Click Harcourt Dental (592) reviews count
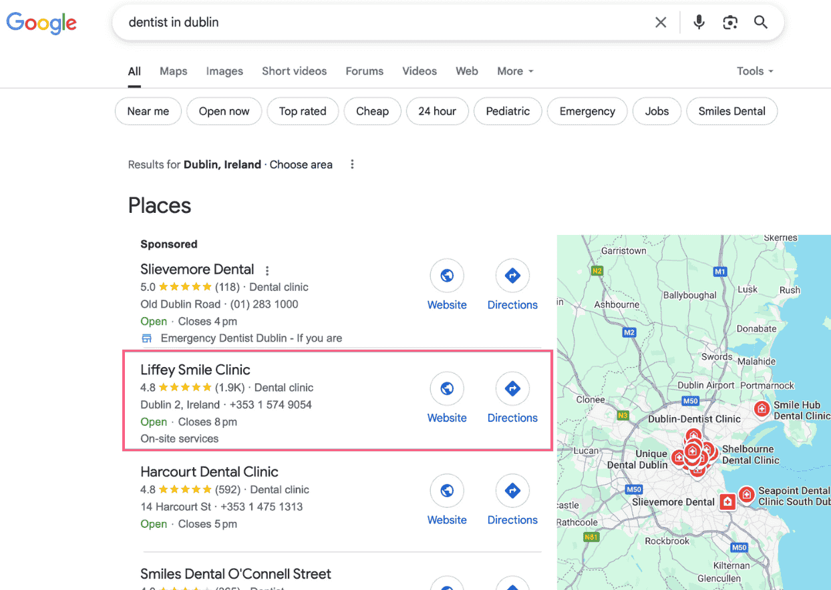This screenshot has width=831, height=590. click(228, 489)
